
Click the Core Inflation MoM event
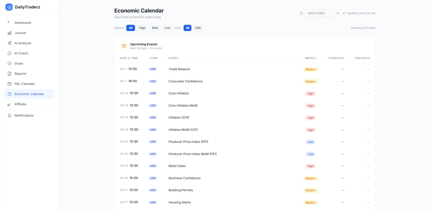coord(183,105)
